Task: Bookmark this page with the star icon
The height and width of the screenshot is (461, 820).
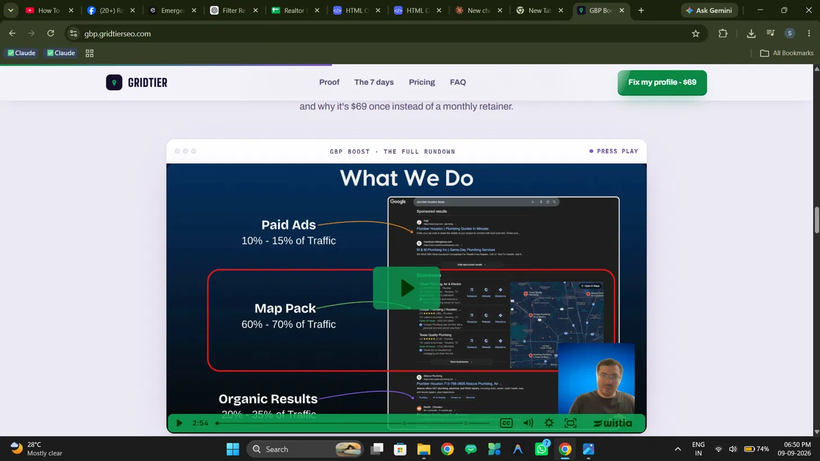Action: [x=696, y=34]
